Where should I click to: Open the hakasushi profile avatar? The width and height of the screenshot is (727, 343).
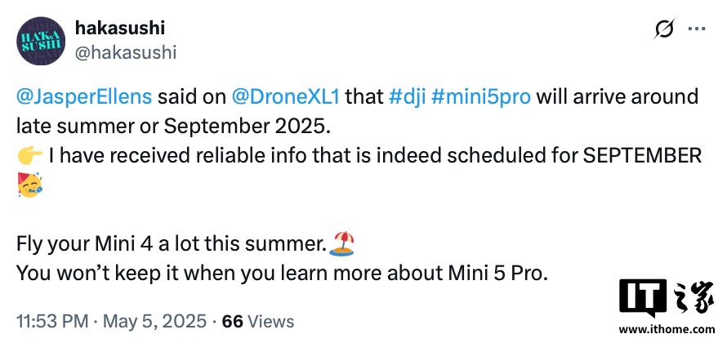point(41,42)
